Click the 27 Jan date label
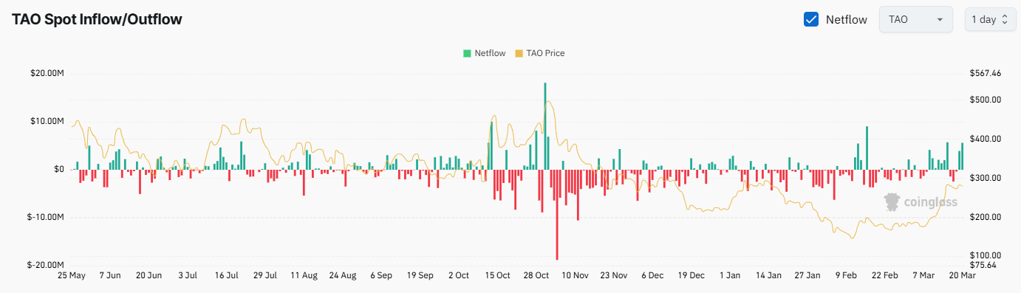Viewport: 1021px width, 293px height. [807, 275]
